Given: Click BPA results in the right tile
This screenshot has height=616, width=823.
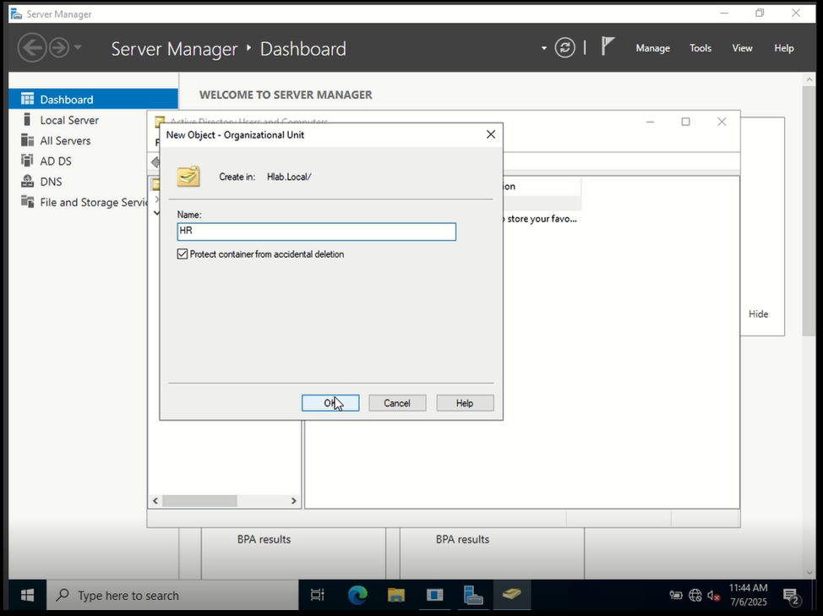Looking at the screenshot, I should [462, 539].
